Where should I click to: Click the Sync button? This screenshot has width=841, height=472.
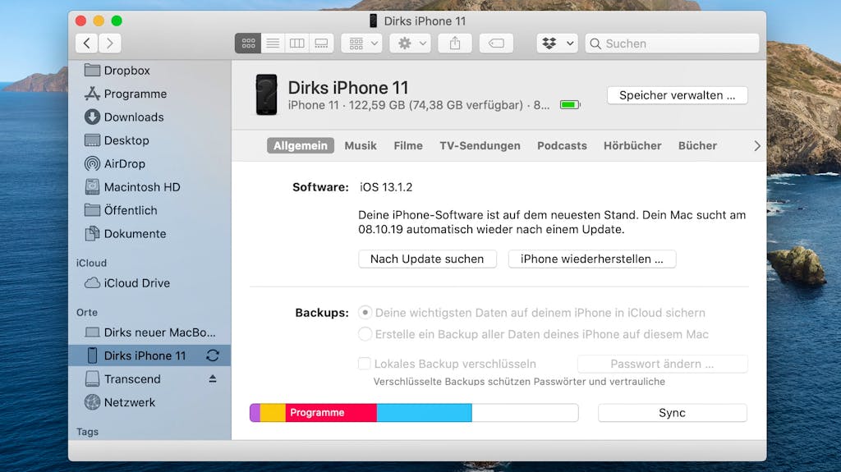(x=672, y=413)
